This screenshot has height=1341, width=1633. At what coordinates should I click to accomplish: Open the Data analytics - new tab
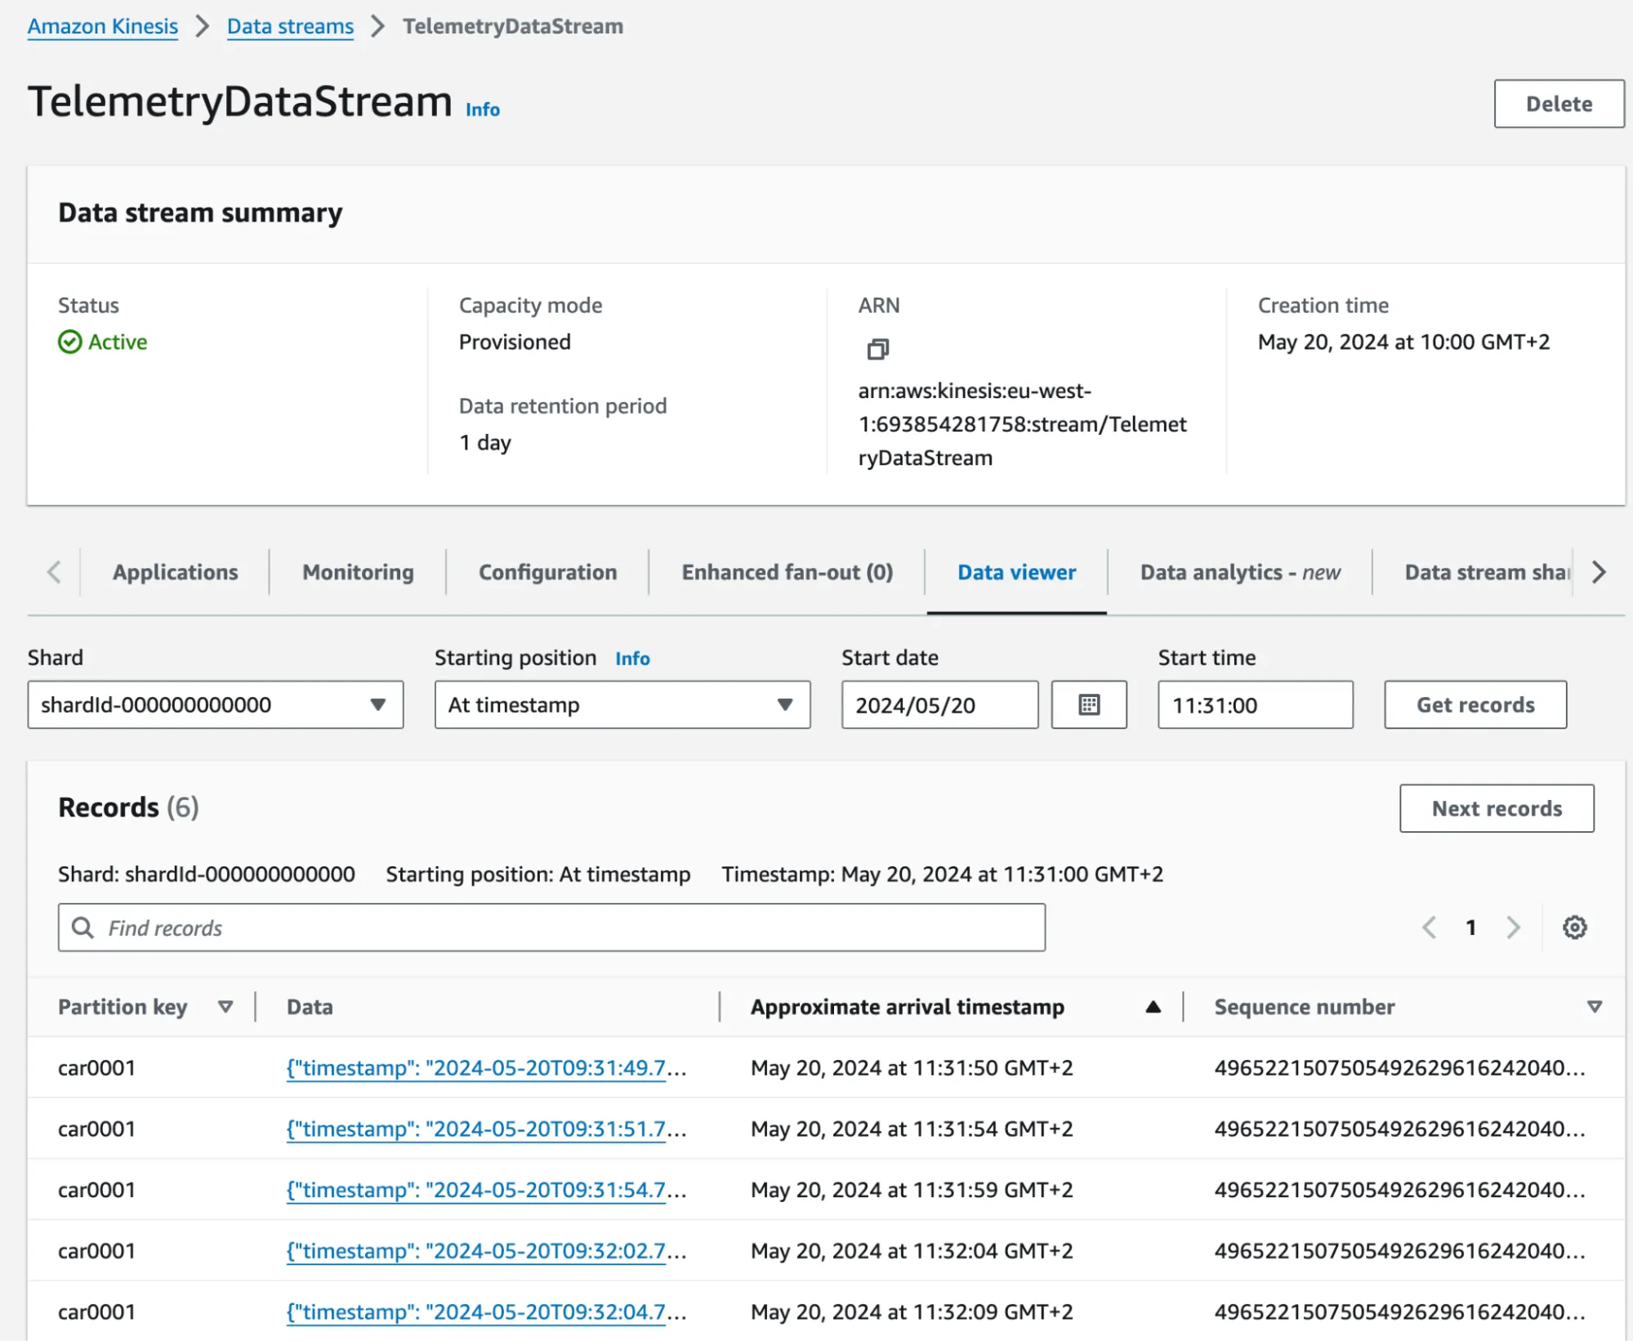point(1240,572)
